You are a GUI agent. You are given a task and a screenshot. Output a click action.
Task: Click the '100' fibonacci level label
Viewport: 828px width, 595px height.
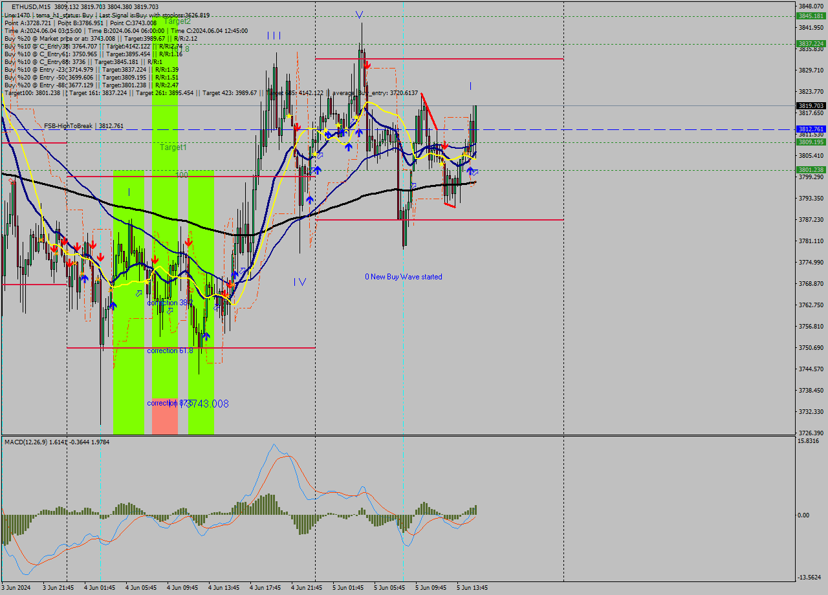point(183,175)
